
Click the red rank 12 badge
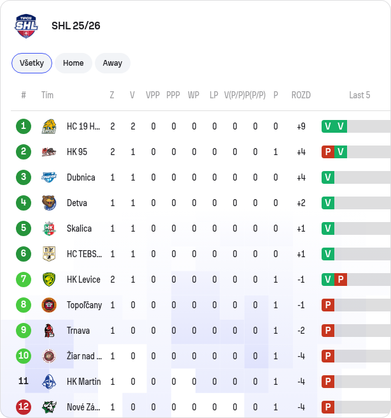24,407
